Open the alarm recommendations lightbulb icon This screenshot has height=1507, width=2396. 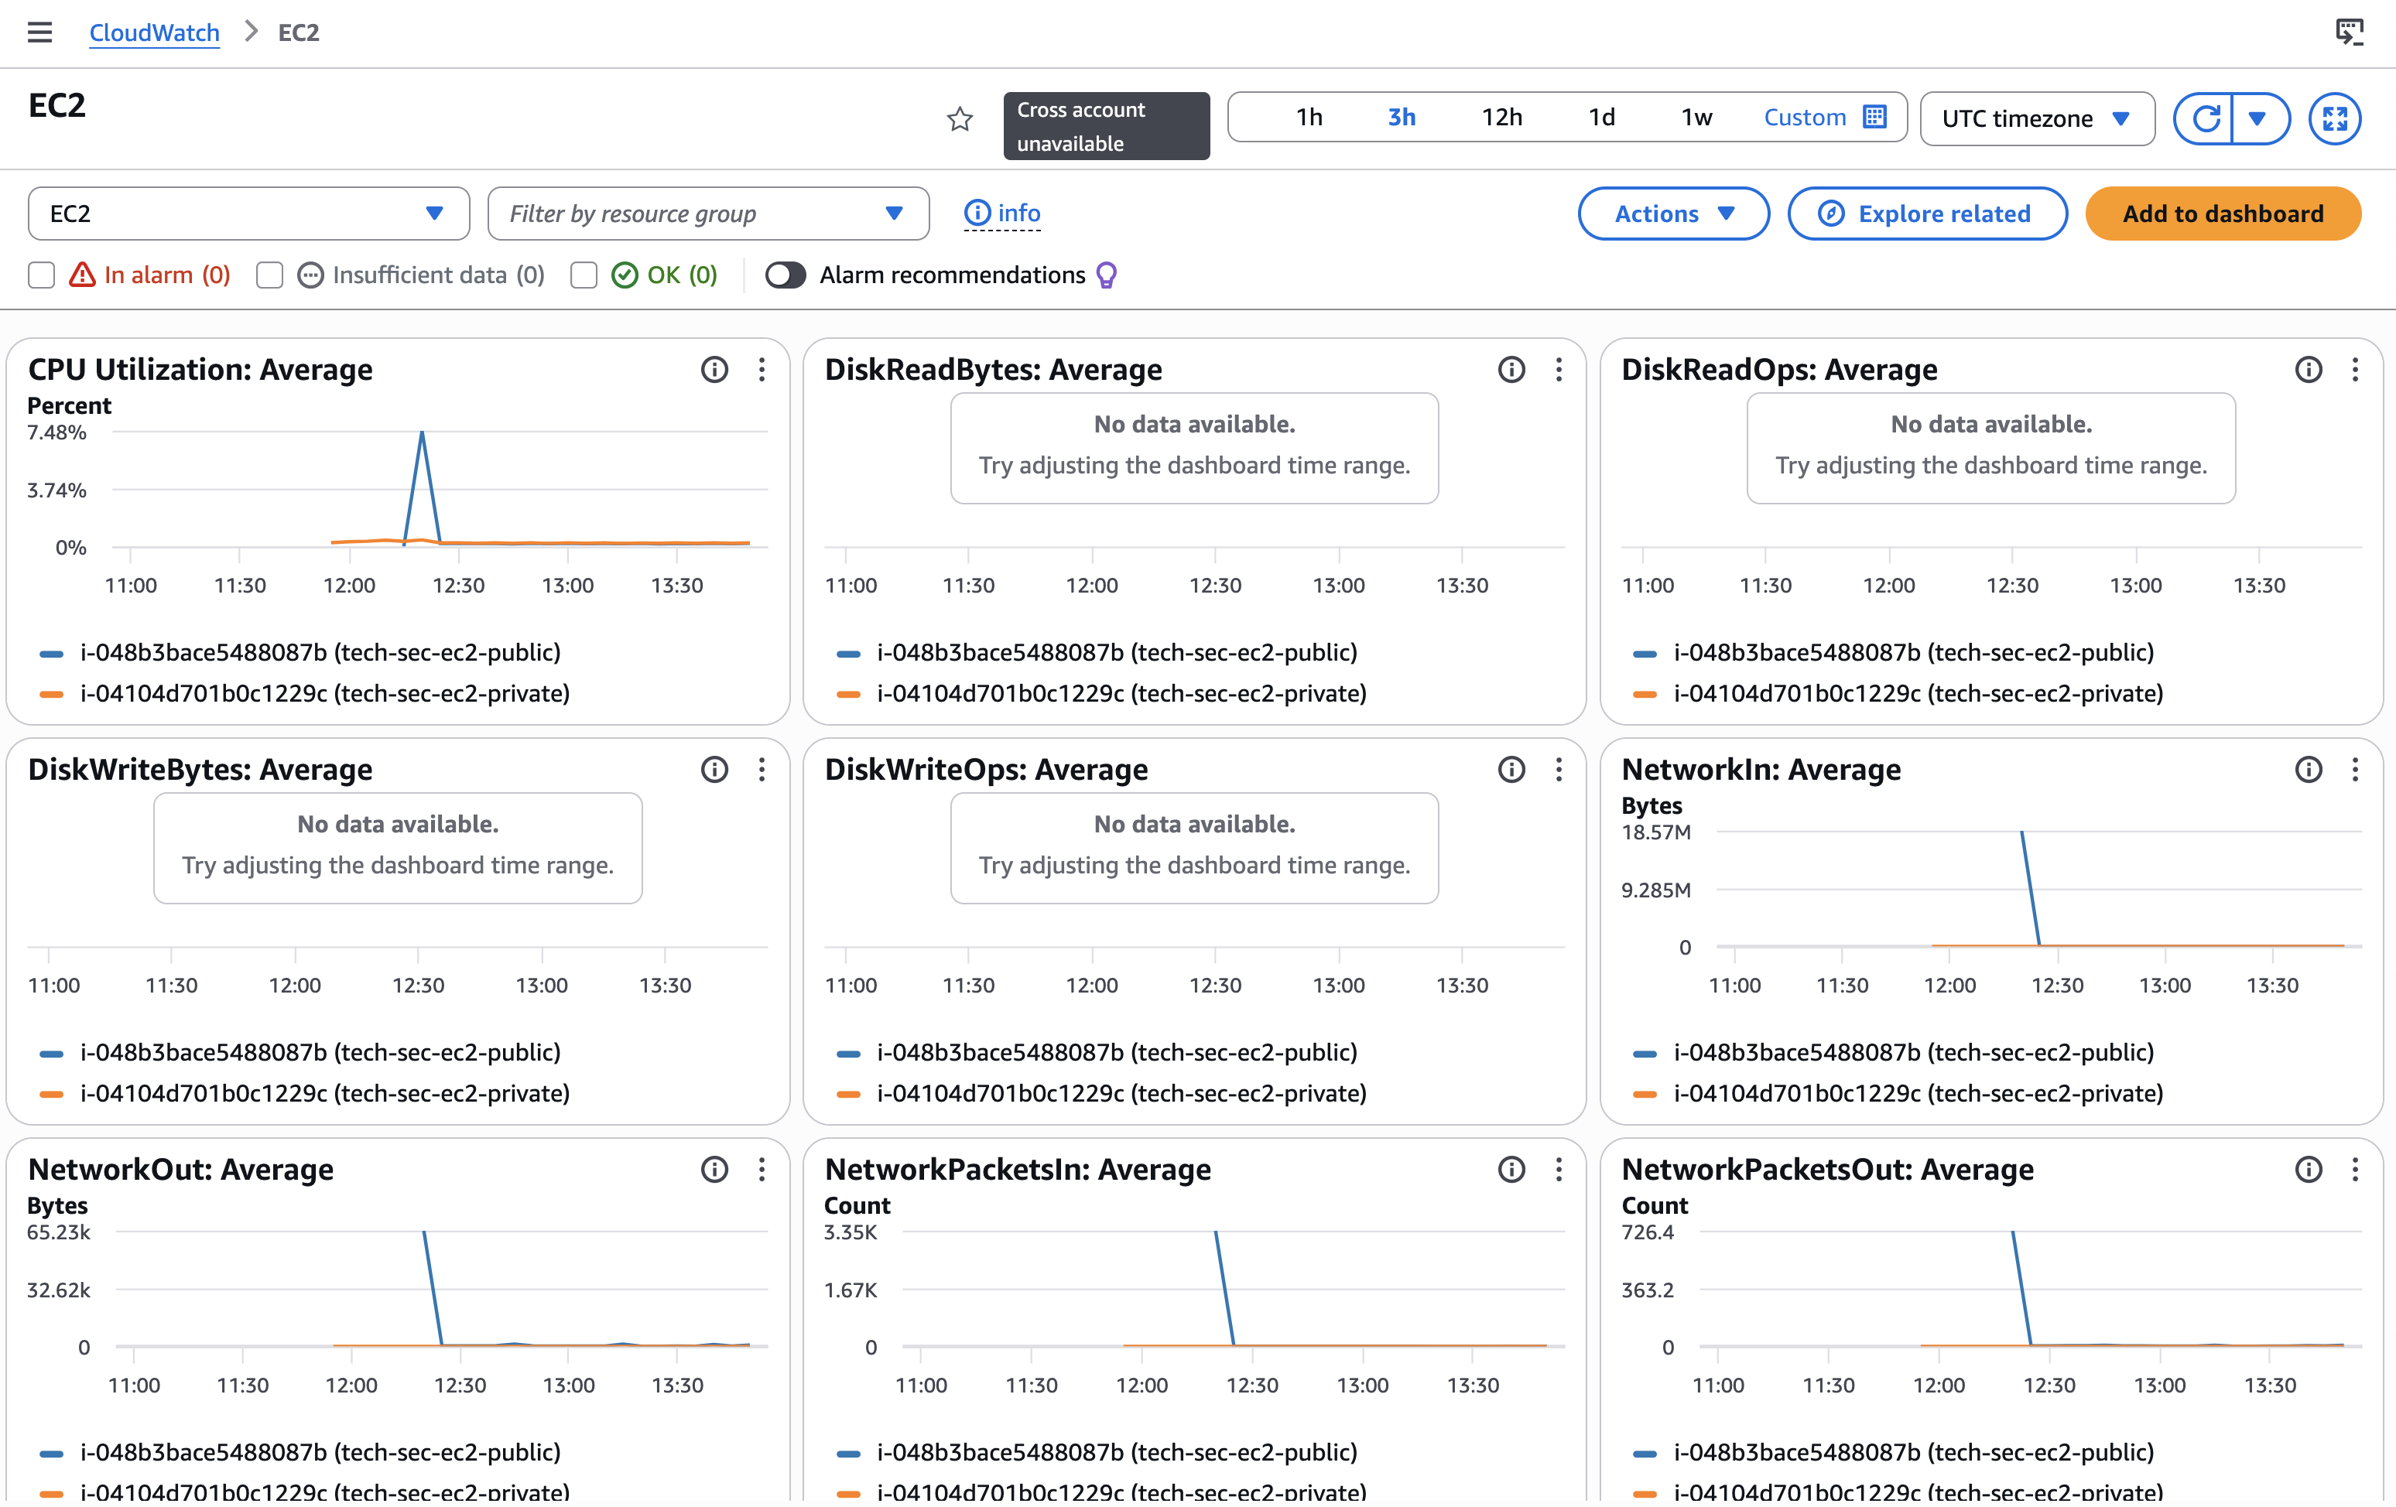(x=1107, y=275)
